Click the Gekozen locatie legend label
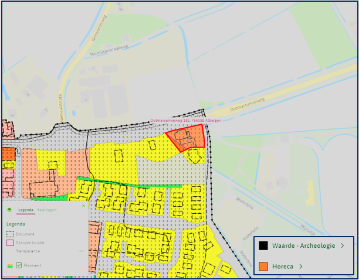Viewport: 359px width, 280px height. pos(30,243)
